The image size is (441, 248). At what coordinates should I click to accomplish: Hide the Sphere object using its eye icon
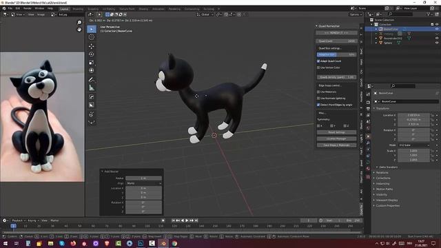pyautogui.click(x=437, y=43)
